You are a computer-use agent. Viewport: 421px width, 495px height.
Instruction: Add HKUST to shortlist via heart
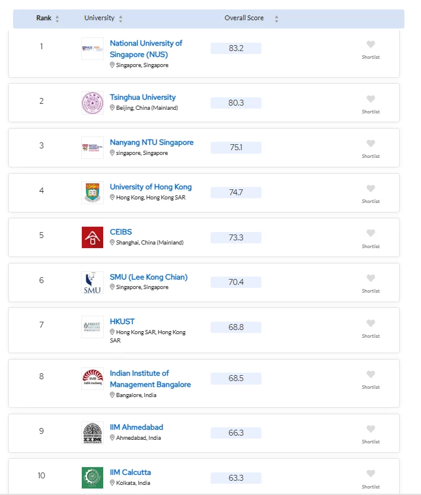point(371,323)
